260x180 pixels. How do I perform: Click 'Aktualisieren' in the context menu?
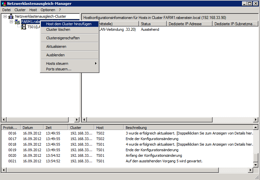point(56,46)
